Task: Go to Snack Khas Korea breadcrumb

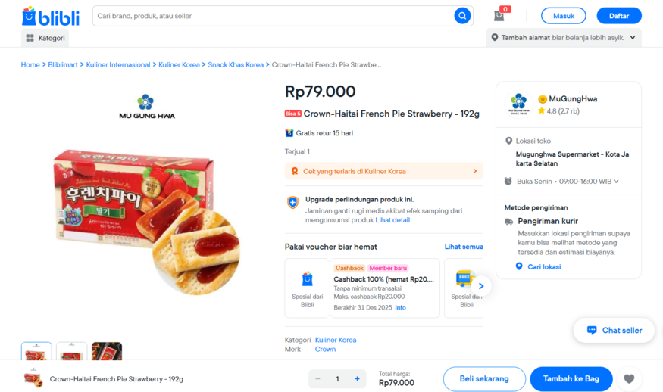Action: pyautogui.click(x=236, y=65)
